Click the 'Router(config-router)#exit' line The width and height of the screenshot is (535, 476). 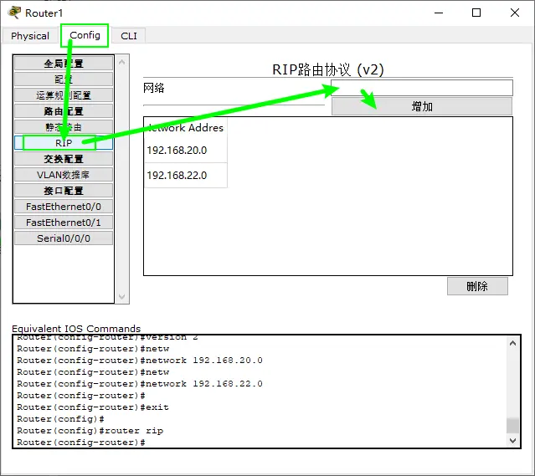(93, 407)
